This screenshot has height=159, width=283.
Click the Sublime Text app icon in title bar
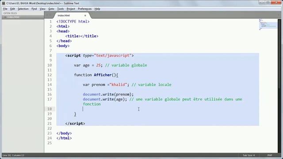pyautogui.click(x=4, y=3)
